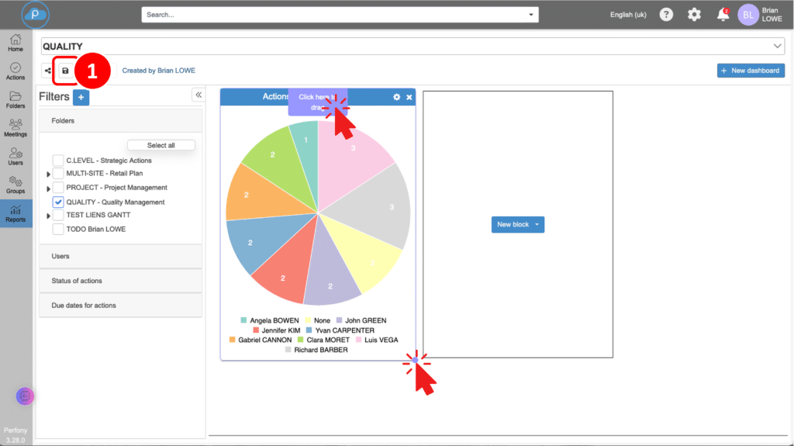This screenshot has height=446, width=794.
Task: Collapse the filters panel with double chevron
Action: click(x=198, y=95)
